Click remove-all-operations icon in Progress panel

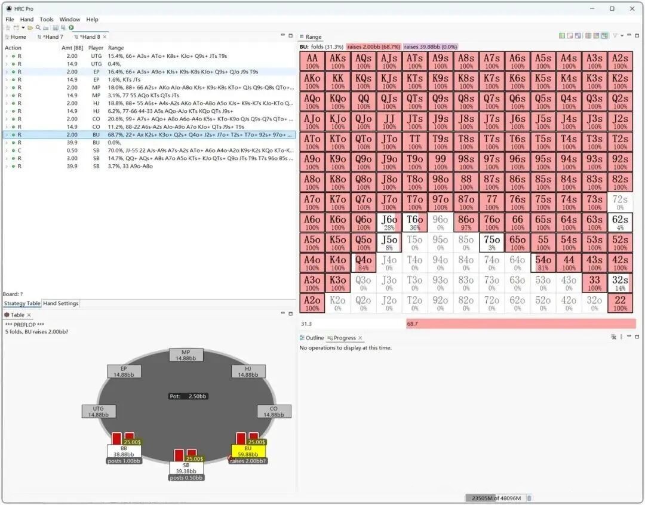click(x=613, y=337)
